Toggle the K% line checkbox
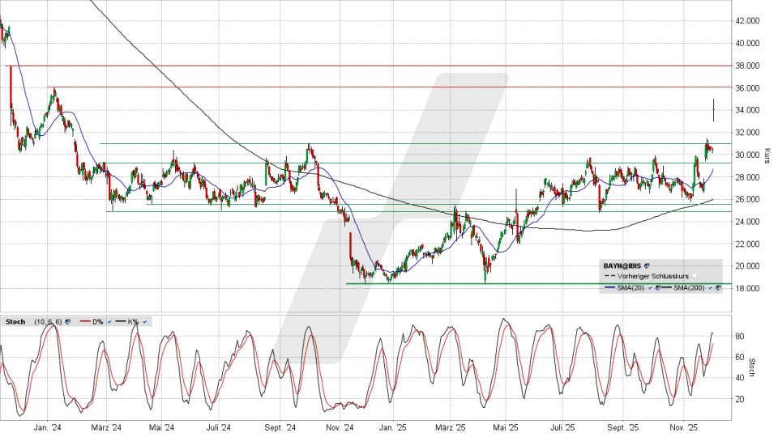This screenshot has width=778, height=437. tap(144, 321)
